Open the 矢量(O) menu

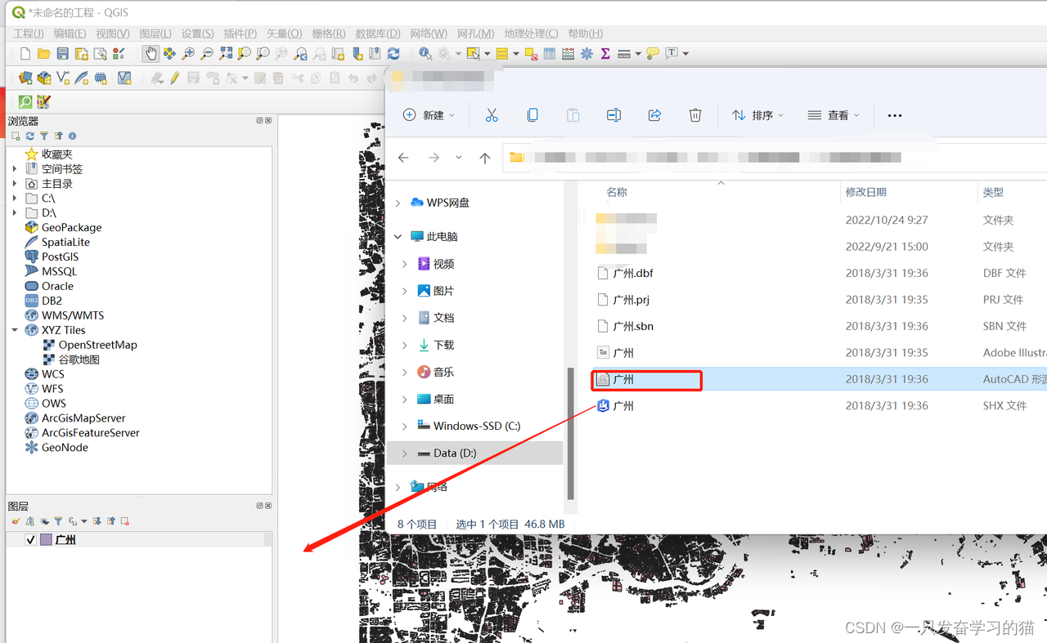284,33
